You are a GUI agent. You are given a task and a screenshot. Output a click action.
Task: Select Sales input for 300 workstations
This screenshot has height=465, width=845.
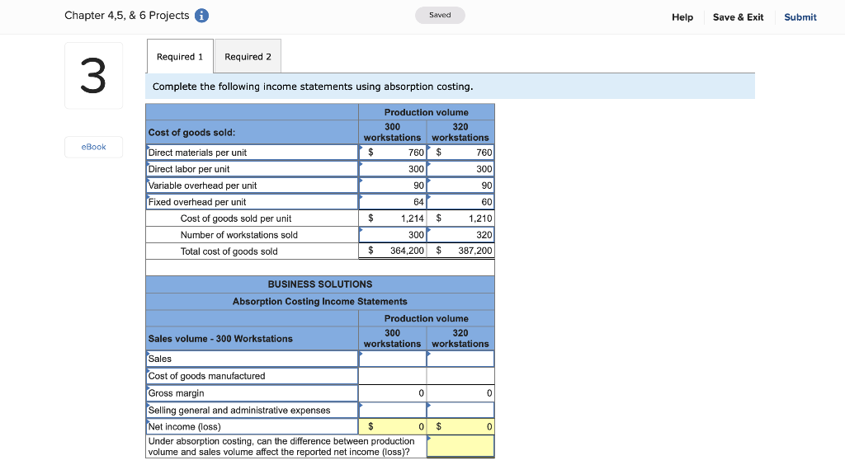tap(392, 359)
